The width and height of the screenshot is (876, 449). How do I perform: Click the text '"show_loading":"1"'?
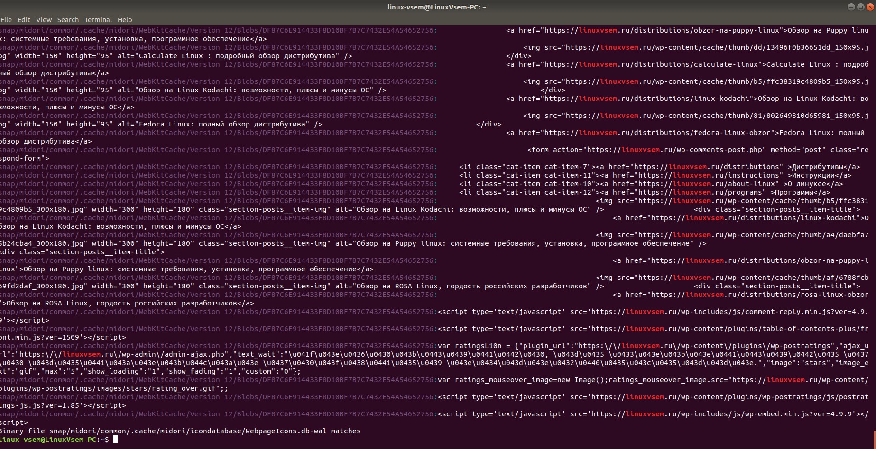click(122, 371)
